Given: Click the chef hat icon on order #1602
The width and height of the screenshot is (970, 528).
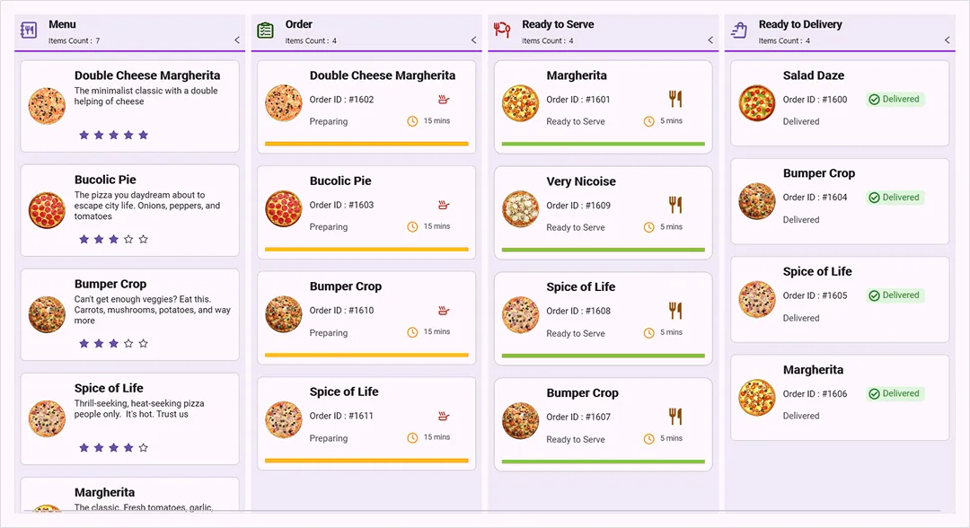Looking at the screenshot, I should pyautogui.click(x=444, y=99).
